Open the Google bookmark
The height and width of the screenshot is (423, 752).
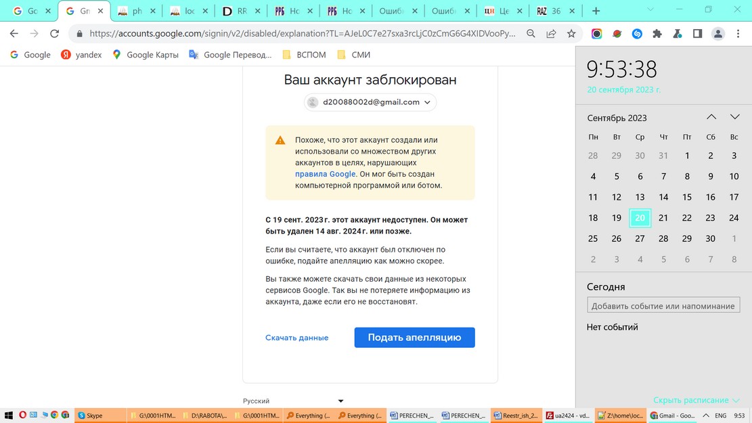(x=30, y=55)
